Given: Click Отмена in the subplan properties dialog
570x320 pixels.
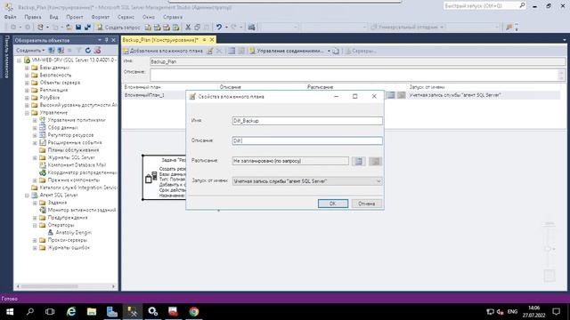Looking at the screenshot, I should click(x=366, y=204).
